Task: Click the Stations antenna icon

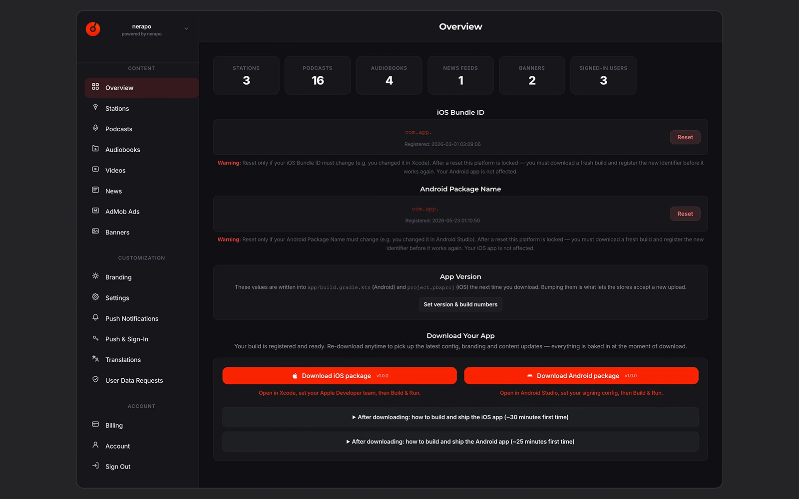Action: click(x=95, y=108)
